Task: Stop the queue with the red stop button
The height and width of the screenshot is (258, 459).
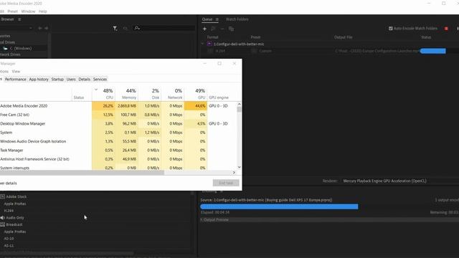Action: [446, 29]
